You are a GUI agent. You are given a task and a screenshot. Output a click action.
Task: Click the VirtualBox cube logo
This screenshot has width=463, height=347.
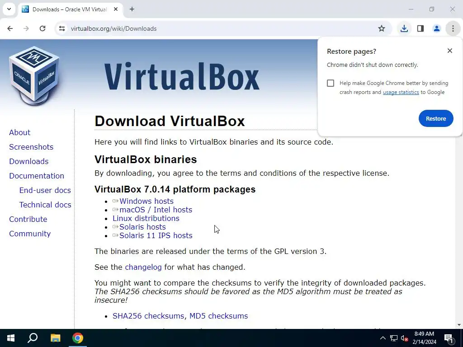[34, 75]
